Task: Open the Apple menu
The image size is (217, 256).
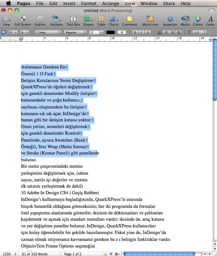Action: click(8, 3)
